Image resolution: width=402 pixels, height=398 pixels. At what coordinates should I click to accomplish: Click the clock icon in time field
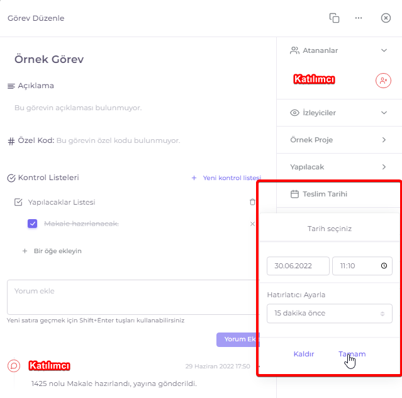(384, 266)
